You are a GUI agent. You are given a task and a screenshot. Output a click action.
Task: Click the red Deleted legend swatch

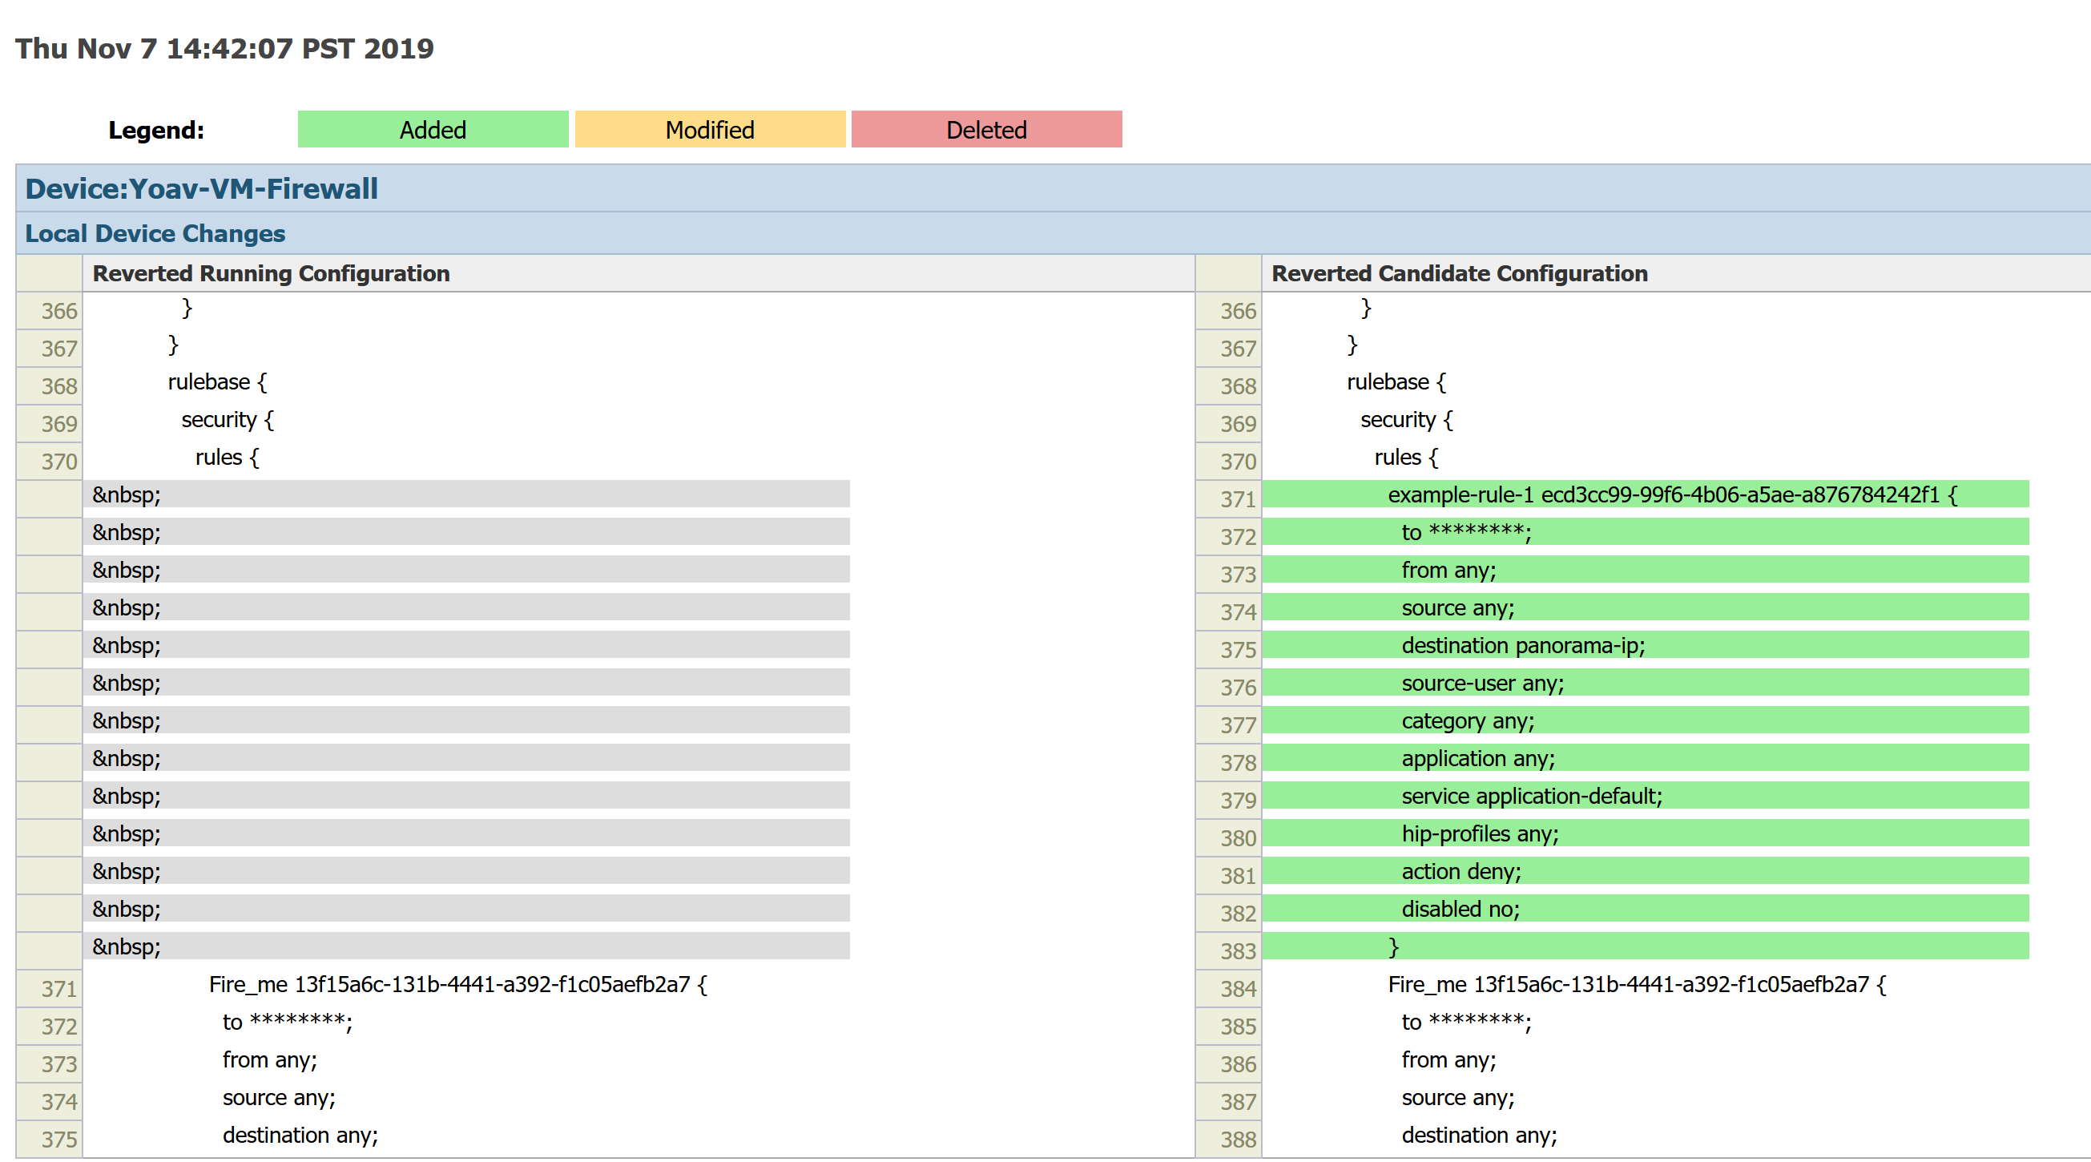click(986, 129)
